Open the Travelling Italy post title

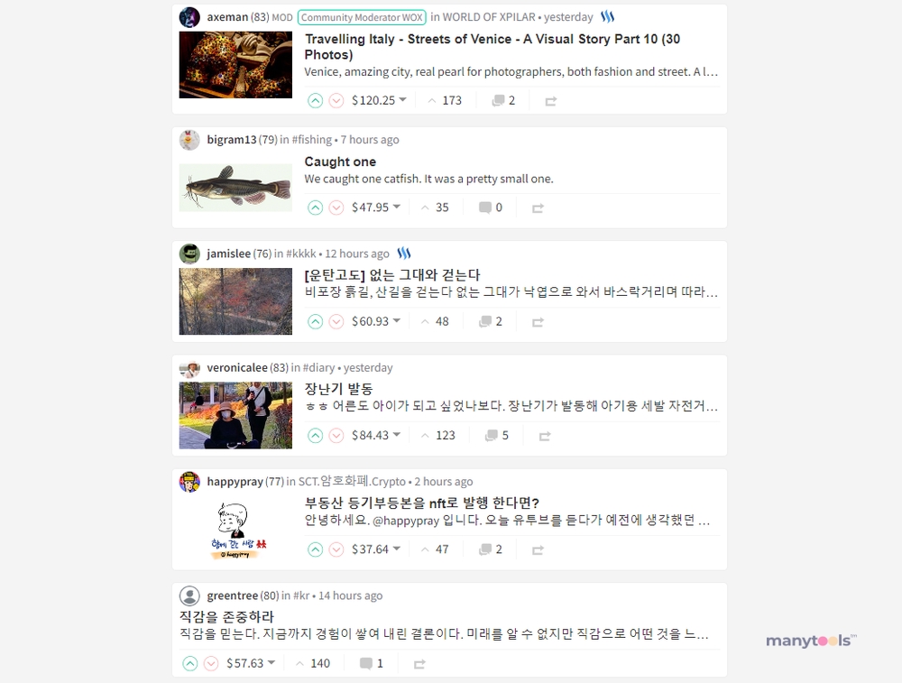(x=492, y=47)
